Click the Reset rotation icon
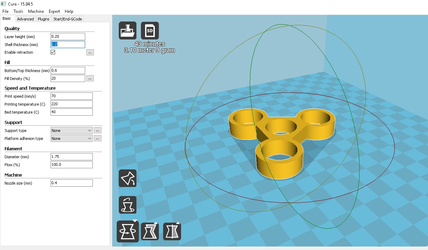 point(127,205)
